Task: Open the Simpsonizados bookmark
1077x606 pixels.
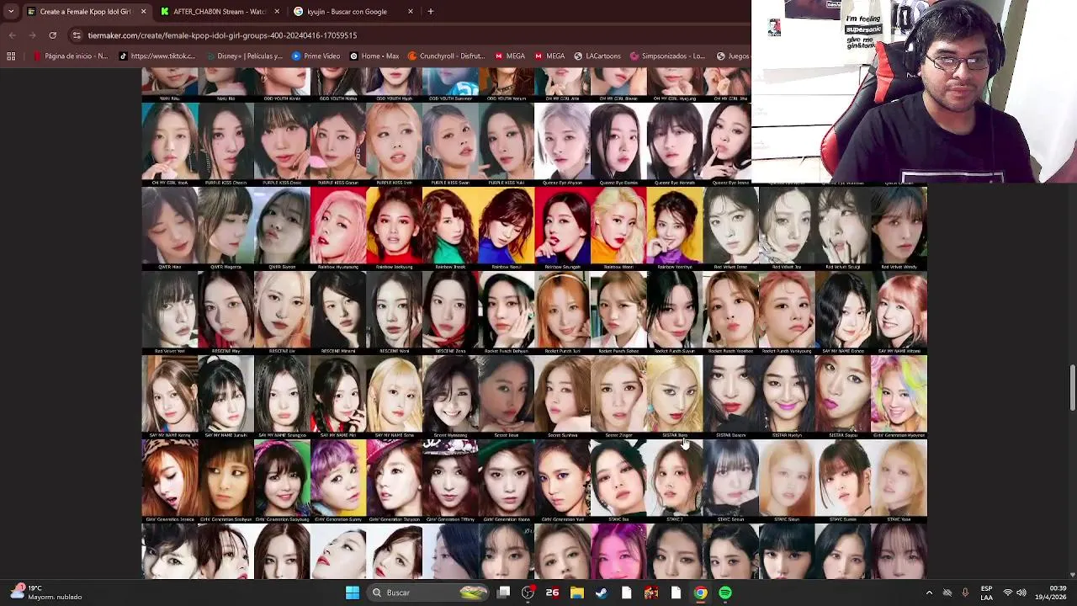Action: pos(667,56)
